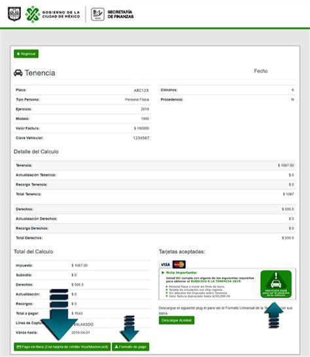
Task: Select the Recargos amount in totals
Action: pos(74,304)
